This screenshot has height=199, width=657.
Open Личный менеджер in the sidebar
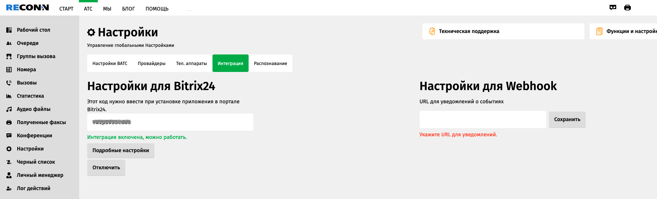tap(40, 175)
